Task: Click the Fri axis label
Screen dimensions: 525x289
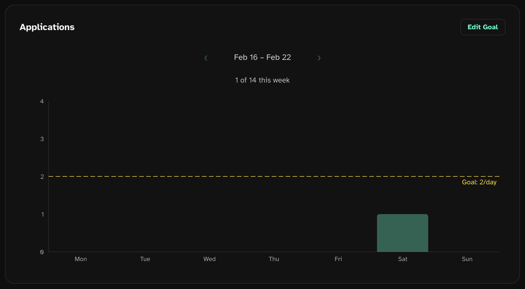Action: click(338, 259)
